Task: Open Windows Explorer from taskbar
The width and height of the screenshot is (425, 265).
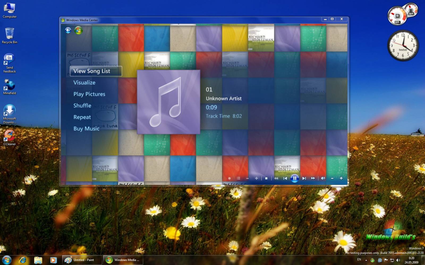Action: point(38,260)
